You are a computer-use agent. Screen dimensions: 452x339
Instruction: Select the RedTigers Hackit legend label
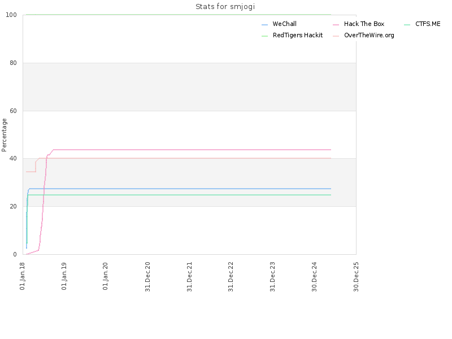(298, 35)
